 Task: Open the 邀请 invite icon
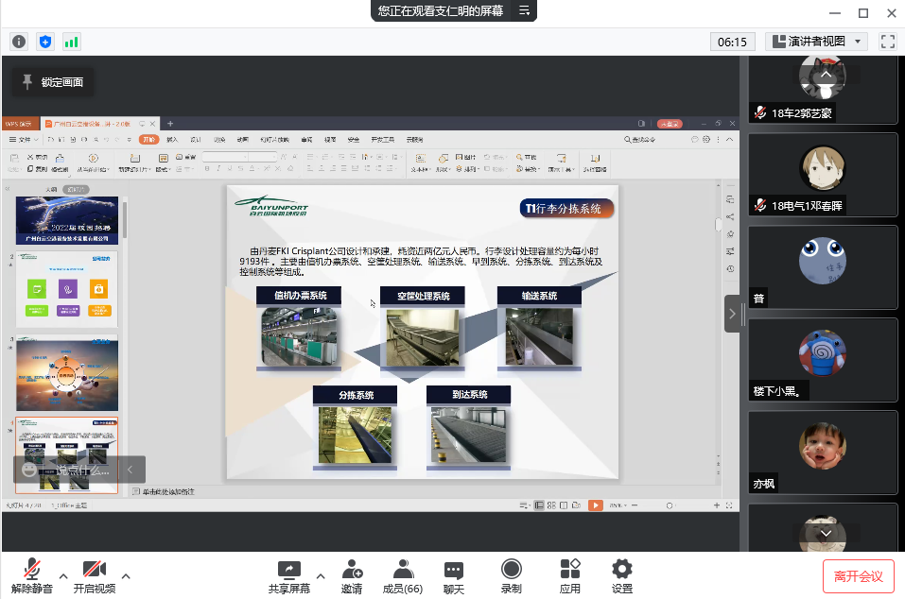tap(353, 575)
